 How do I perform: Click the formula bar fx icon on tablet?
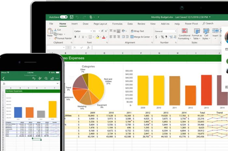tap(88, 48)
